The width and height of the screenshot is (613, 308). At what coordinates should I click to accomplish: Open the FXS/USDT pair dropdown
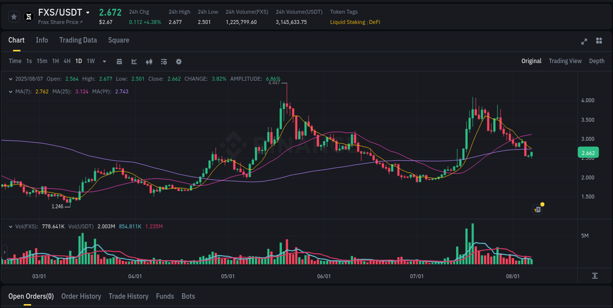click(x=88, y=12)
